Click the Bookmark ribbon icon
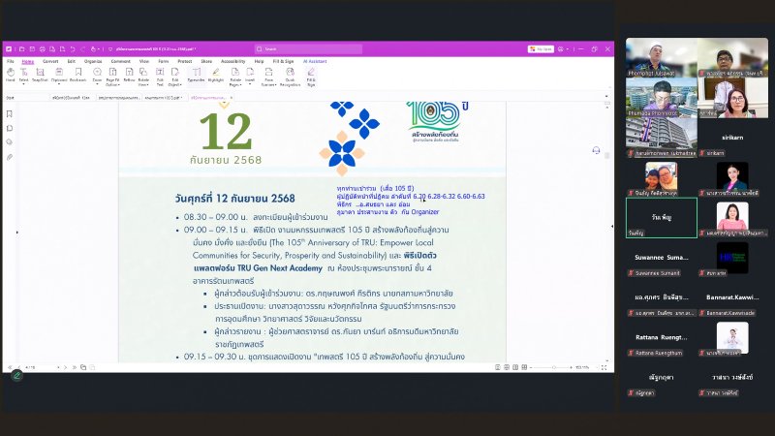The width and height of the screenshot is (775, 436). click(78, 76)
